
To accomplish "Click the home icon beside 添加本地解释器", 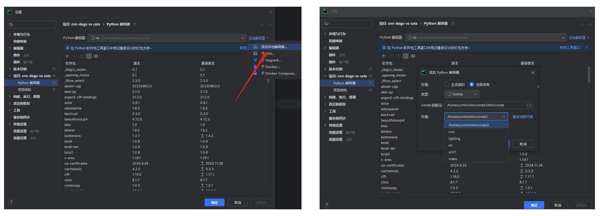I will pyautogui.click(x=255, y=47).
